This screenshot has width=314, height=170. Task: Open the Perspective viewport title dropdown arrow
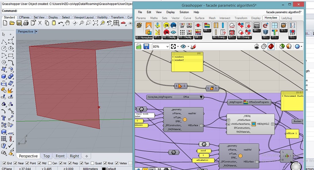click(x=36, y=32)
